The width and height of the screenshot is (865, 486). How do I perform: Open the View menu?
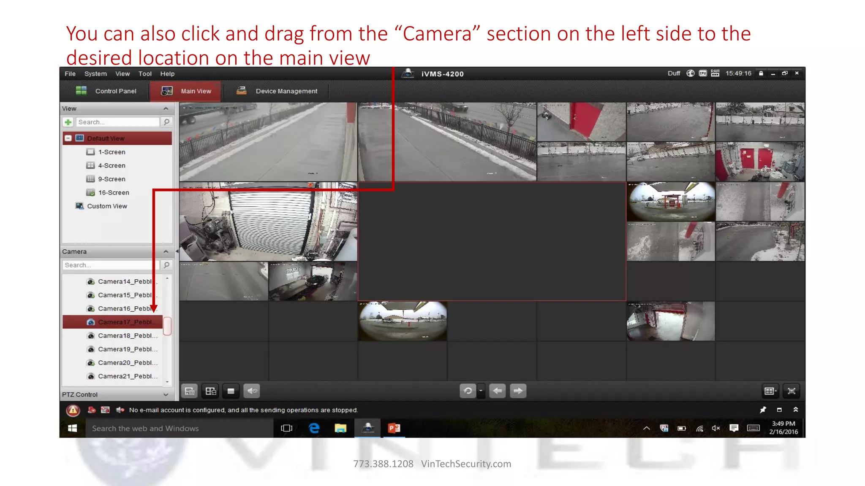[x=122, y=73]
